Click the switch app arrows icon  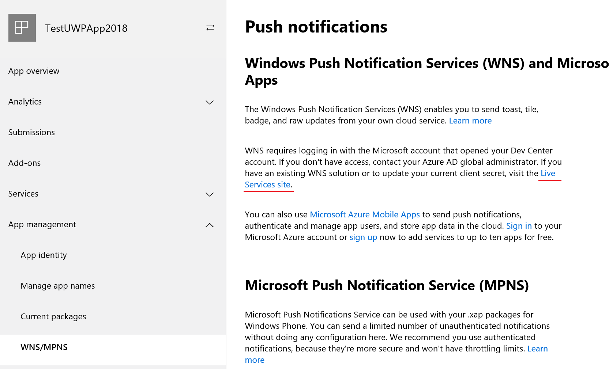click(x=210, y=28)
